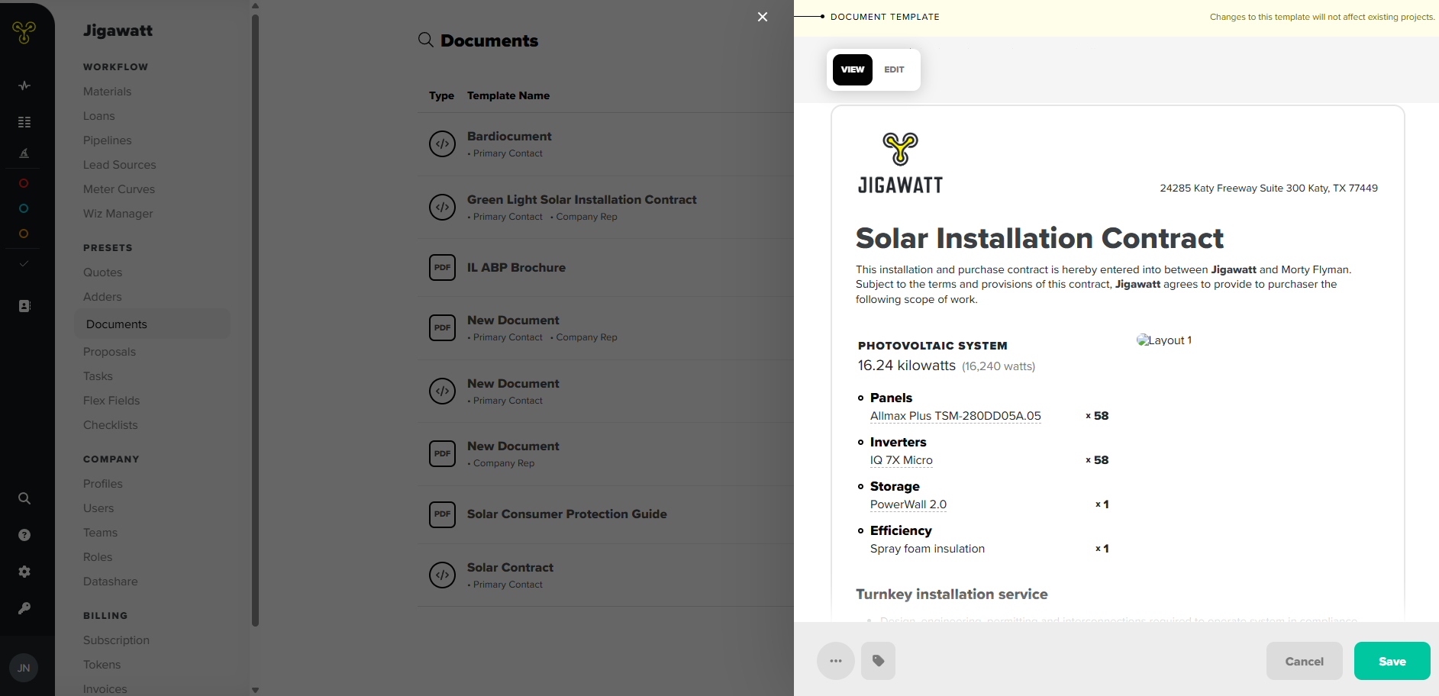
Task: Click the Template Name column header
Action: pos(508,95)
